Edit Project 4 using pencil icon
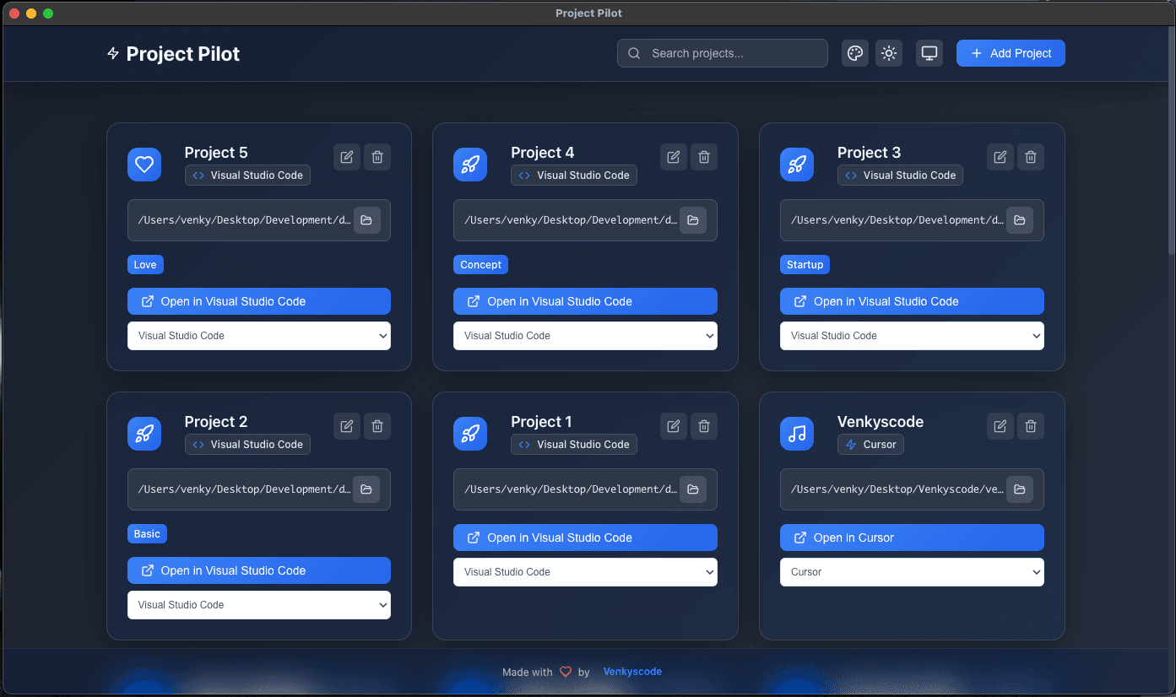Image resolution: width=1176 pixels, height=697 pixels. pos(673,157)
